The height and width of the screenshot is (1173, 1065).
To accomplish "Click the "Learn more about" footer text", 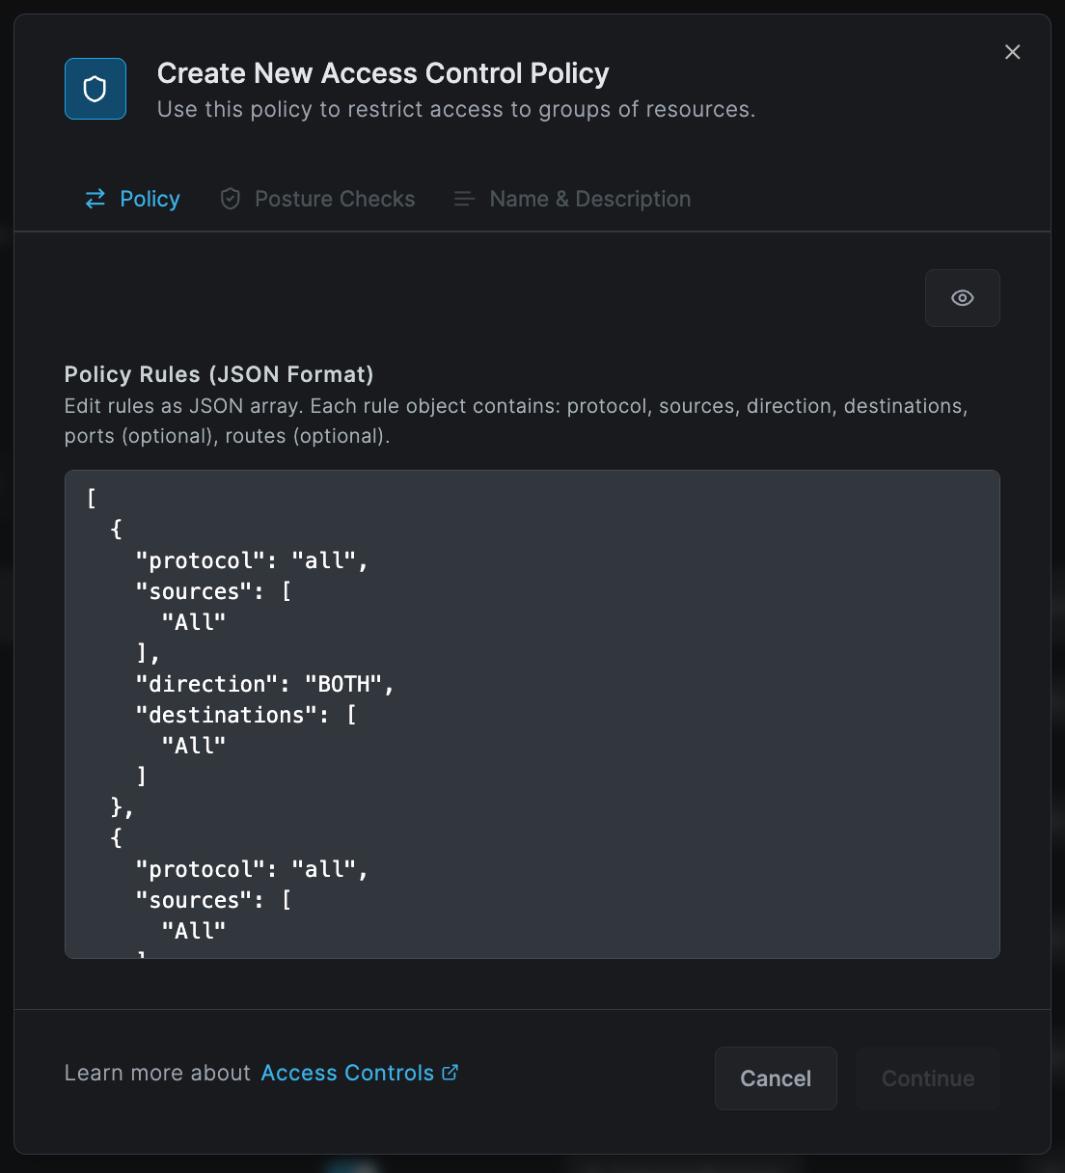I will [x=157, y=1073].
